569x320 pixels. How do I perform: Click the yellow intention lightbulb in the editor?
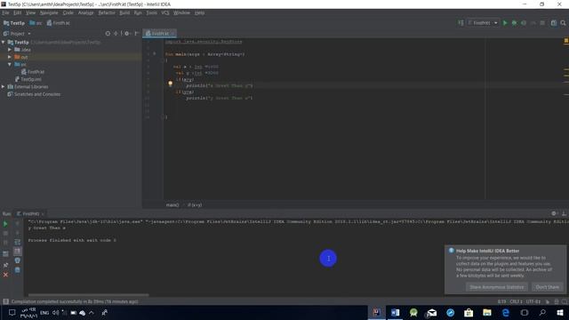point(170,84)
